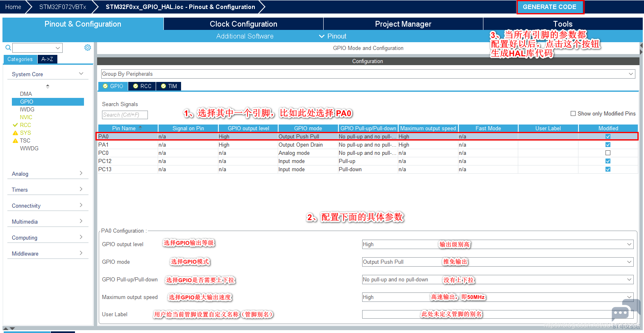Image resolution: width=644 pixels, height=333 pixels.
Task: Select GPIO in System Core list
Action: 48,102
